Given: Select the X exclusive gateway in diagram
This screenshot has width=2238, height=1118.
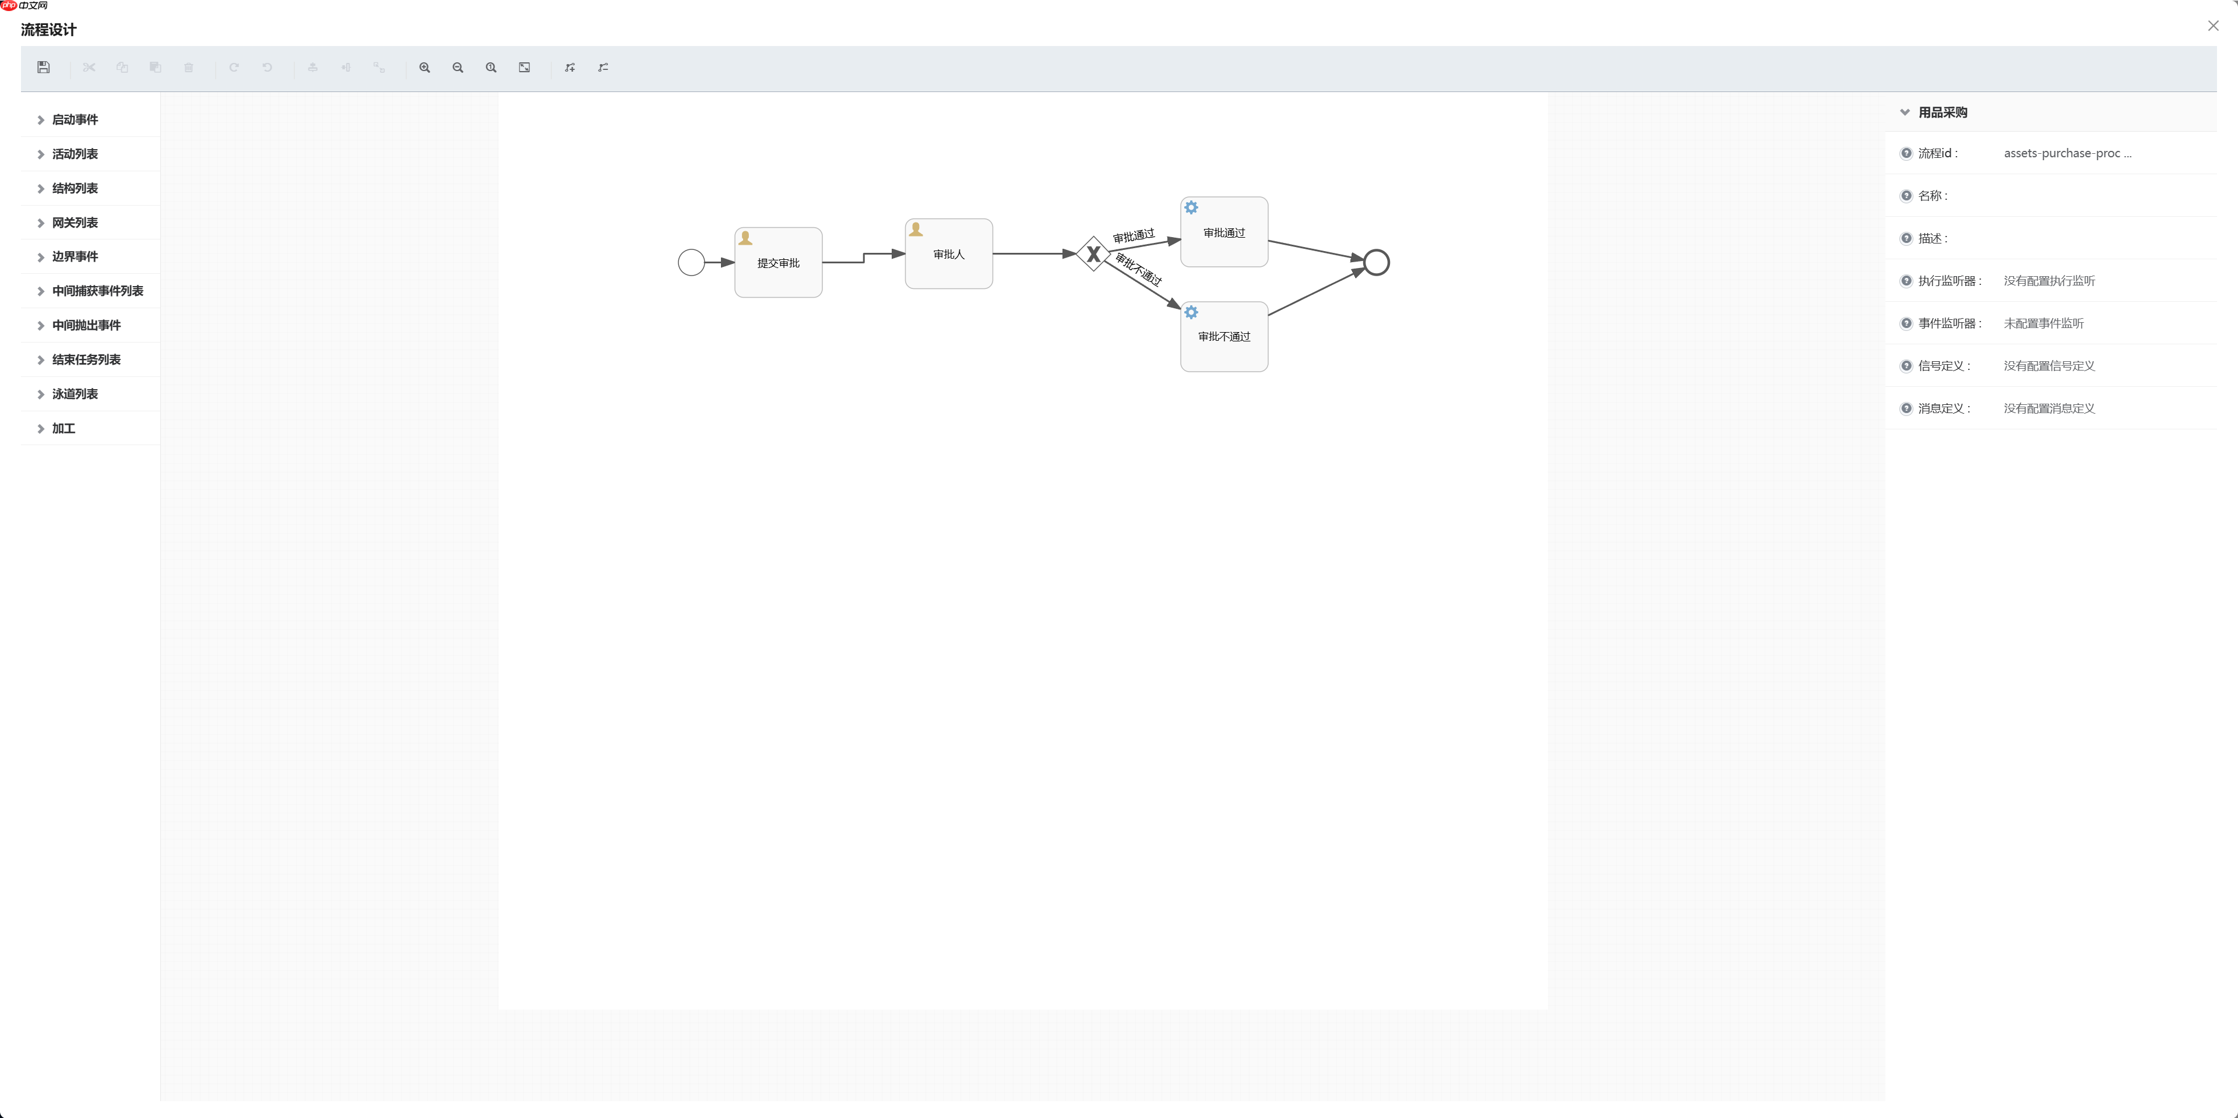Looking at the screenshot, I should coord(1092,253).
